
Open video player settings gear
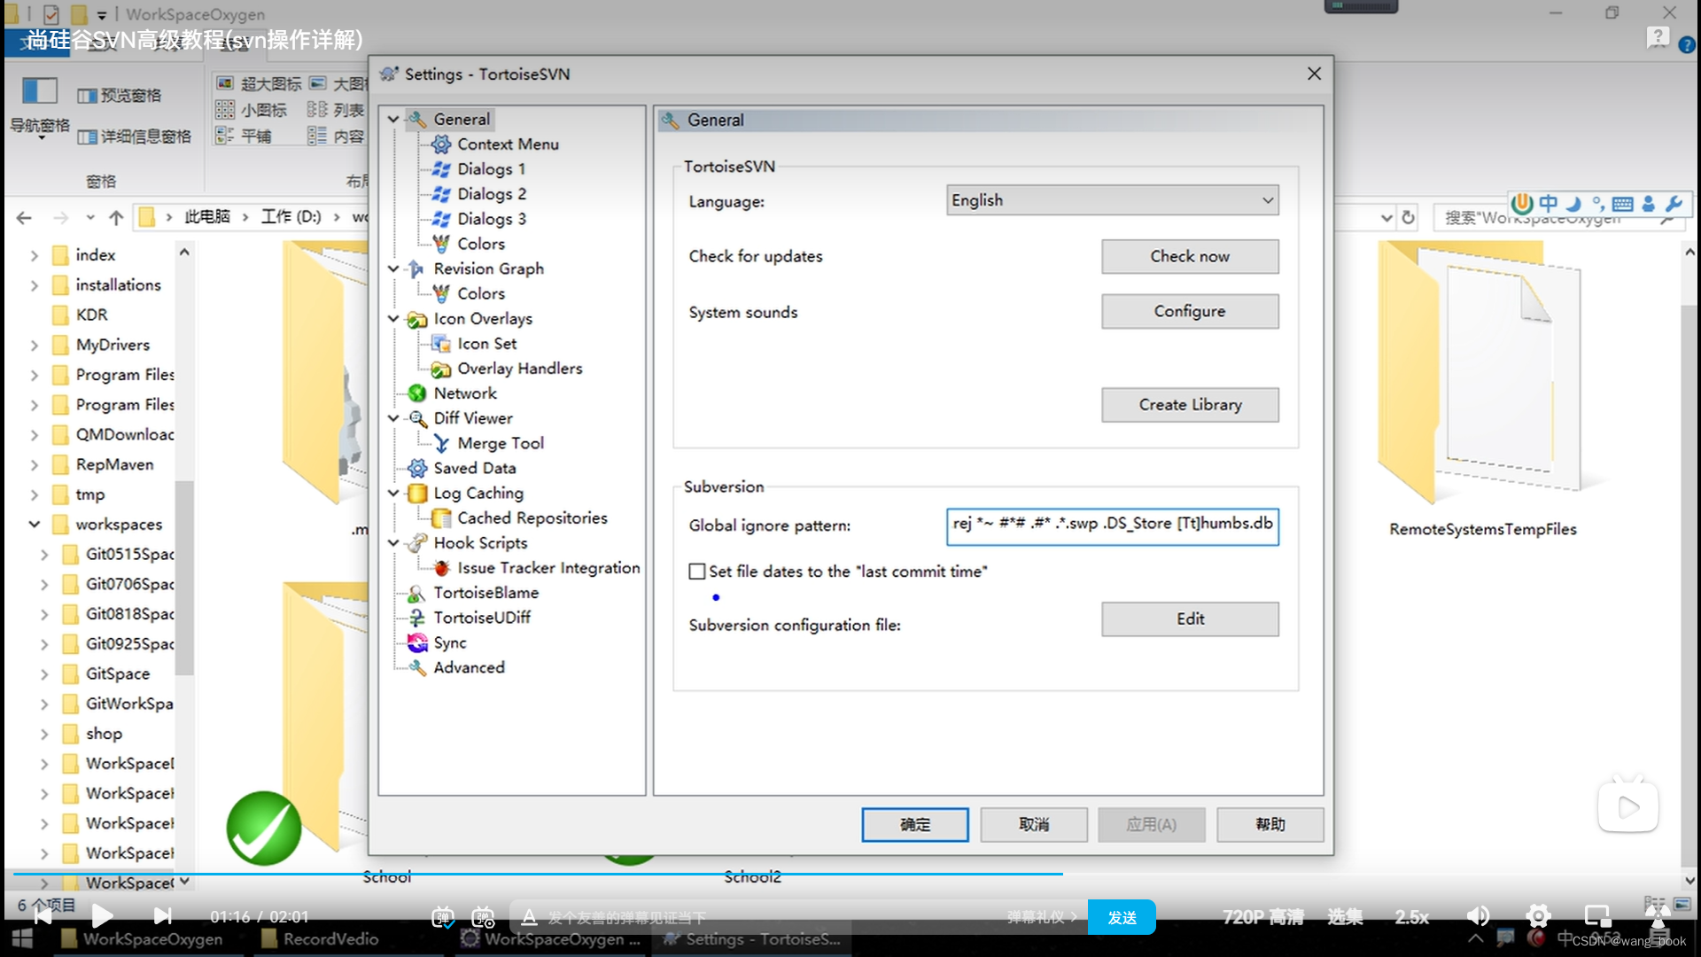(1538, 916)
